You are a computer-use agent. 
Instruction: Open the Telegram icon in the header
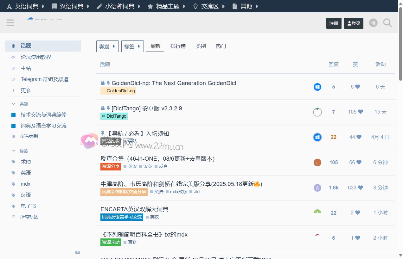click(x=373, y=23)
